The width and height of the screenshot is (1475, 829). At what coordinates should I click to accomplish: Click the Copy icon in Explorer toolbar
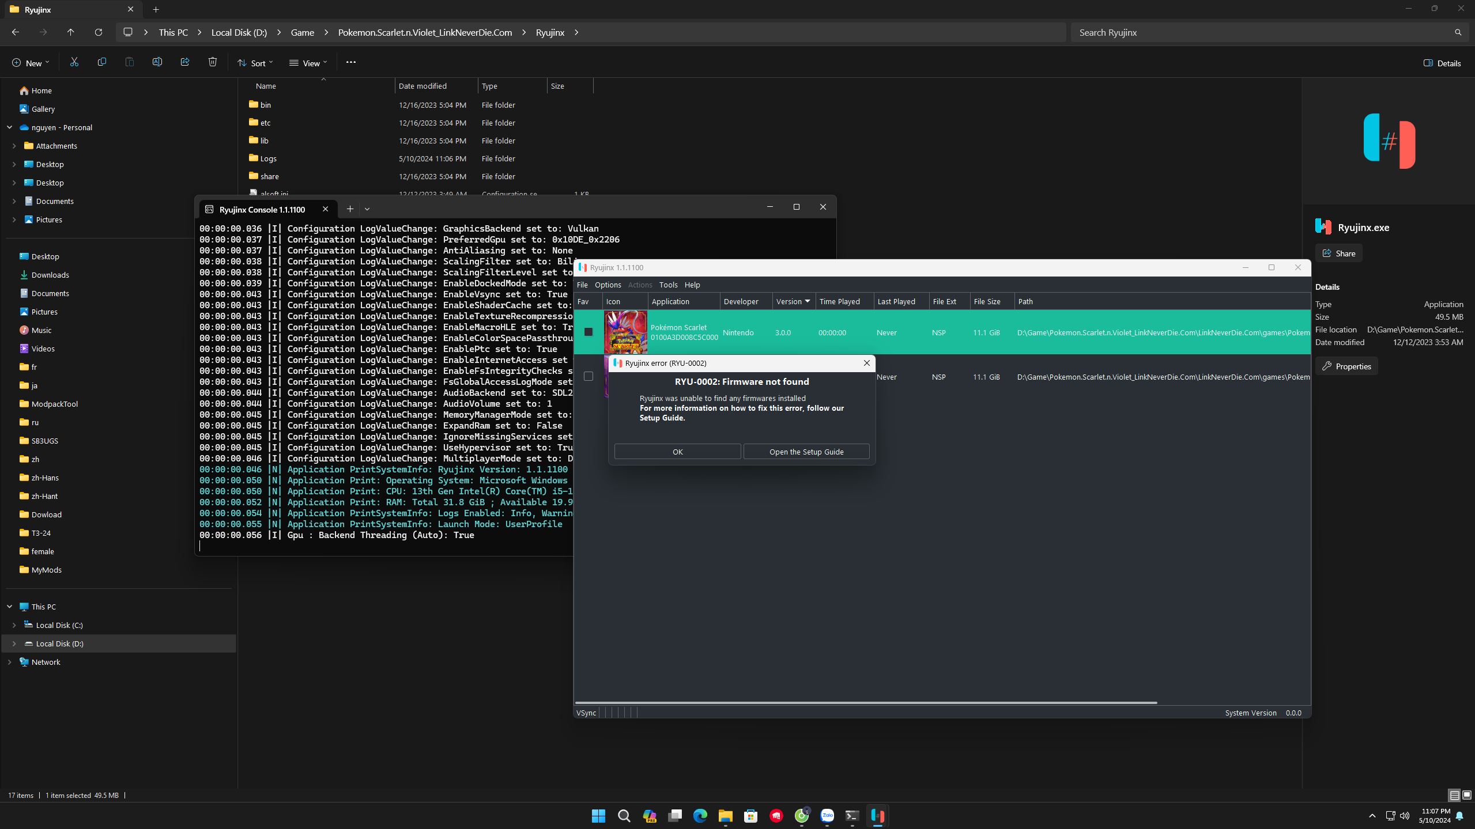101,62
